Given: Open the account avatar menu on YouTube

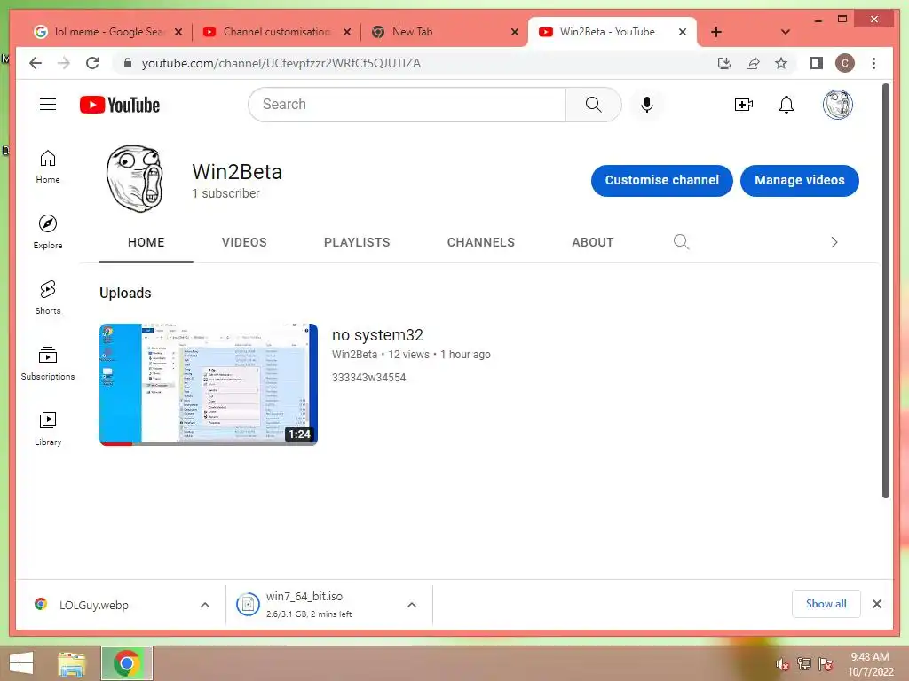Looking at the screenshot, I should coord(838,105).
